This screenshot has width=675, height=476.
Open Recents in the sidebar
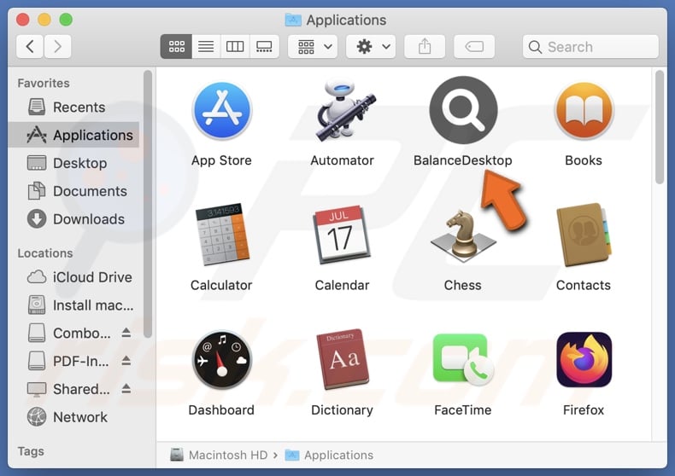coord(73,107)
